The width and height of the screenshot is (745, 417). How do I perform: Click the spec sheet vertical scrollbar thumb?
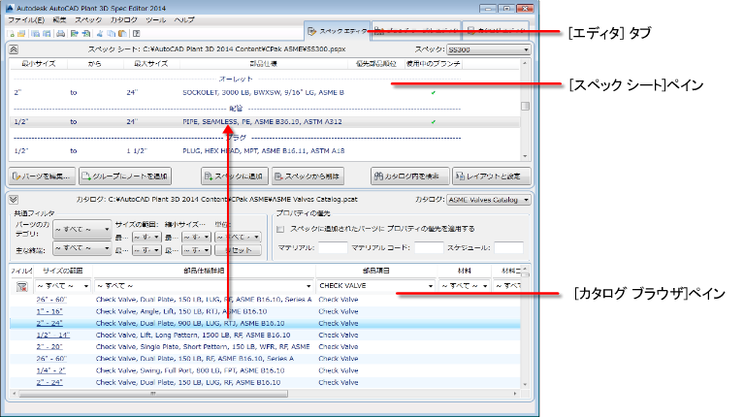[x=525, y=106]
